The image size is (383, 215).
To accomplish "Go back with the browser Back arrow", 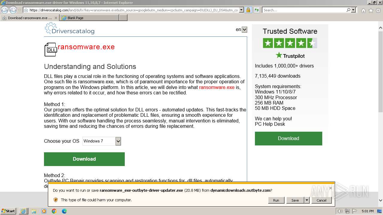I will click(5, 10).
